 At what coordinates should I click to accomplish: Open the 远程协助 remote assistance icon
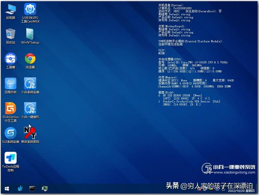point(11,85)
